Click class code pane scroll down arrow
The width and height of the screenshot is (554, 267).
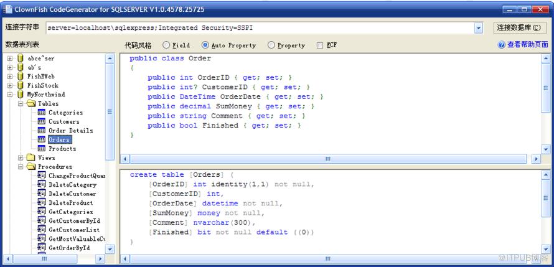click(x=546, y=149)
